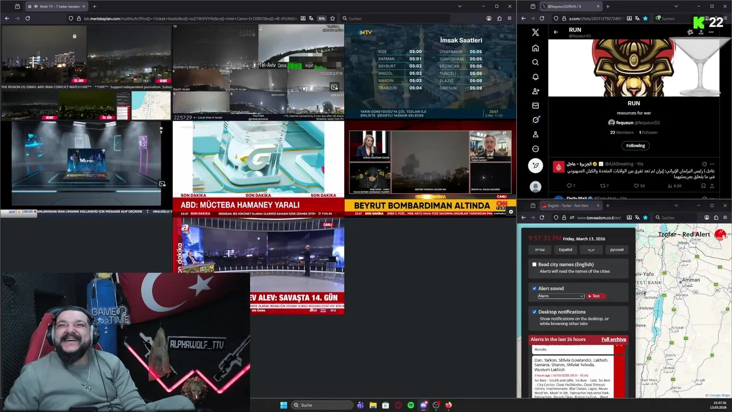This screenshot has width=732, height=412.
Task: Open File Explorer from taskbar
Action: 373,405
